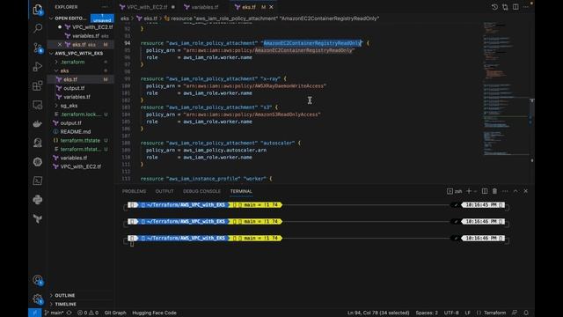Click the Ln 94, Col 78 position
This screenshot has height=317, width=563.
tap(378, 313)
